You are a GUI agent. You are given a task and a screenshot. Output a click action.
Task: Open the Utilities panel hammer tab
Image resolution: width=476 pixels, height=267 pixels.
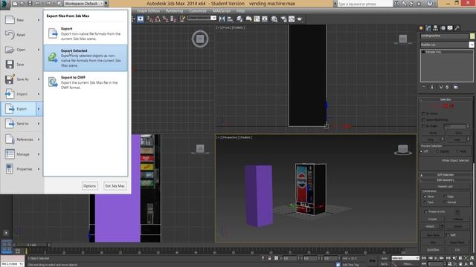[x=457, y=28]
